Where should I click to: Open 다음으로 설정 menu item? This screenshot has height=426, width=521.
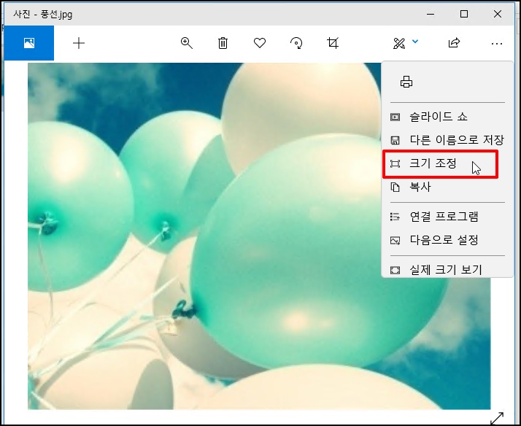(x=447, y=240)
